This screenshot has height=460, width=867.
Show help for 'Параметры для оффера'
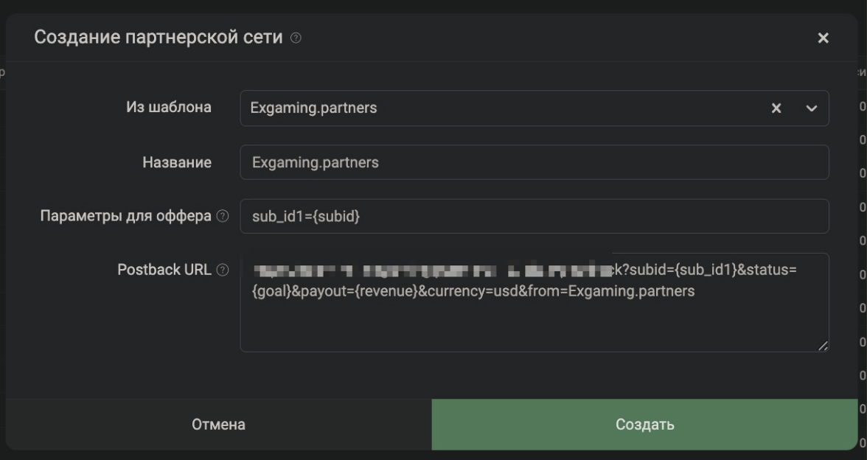(223, 216)
